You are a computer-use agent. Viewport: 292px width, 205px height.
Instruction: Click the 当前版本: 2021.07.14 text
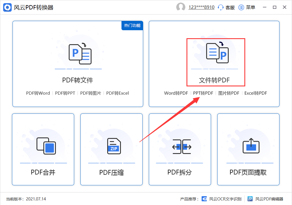tap(26, 199)
